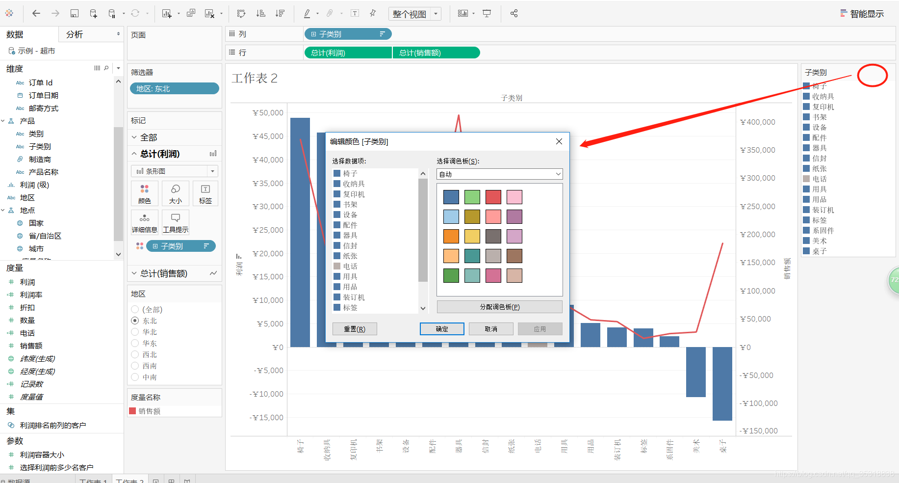Clear the worksheet from toolbar
The height and width of the screenshot is (483, 899).
(x=209, y=13)
